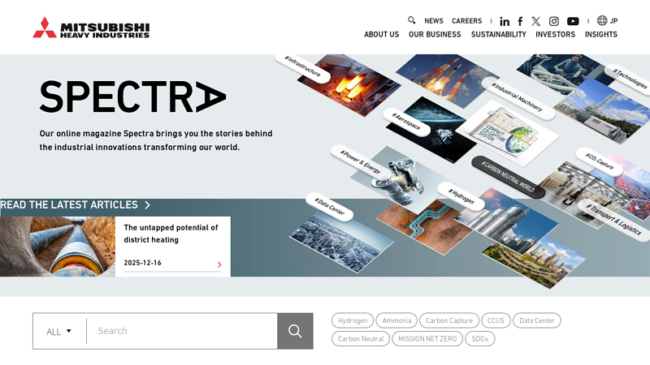Click READ THE LATEST ARTICLES link

click(x=69, y=205)
